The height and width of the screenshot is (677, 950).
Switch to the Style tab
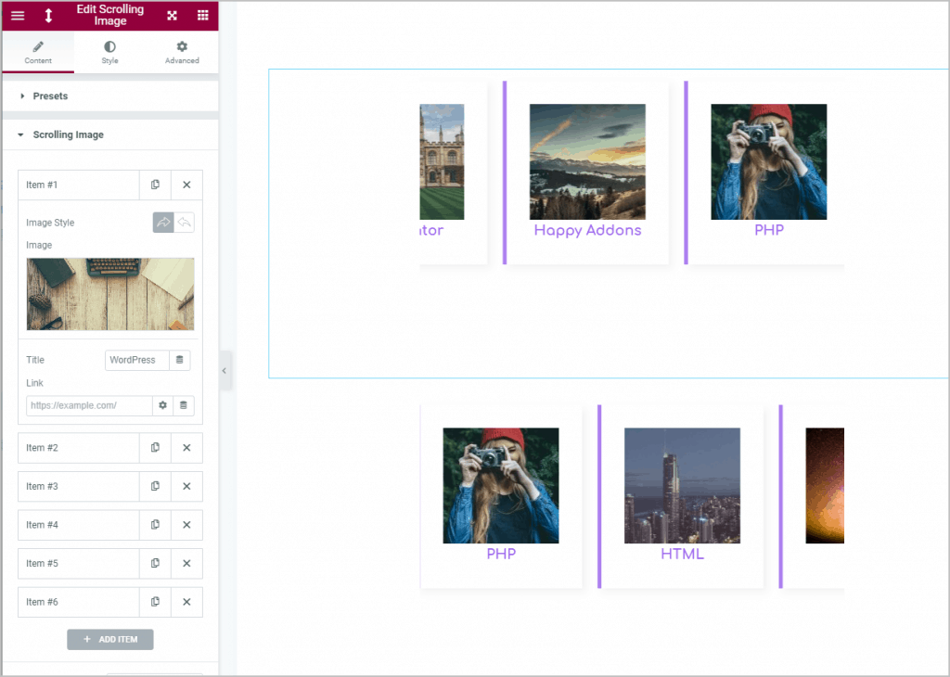109,52
